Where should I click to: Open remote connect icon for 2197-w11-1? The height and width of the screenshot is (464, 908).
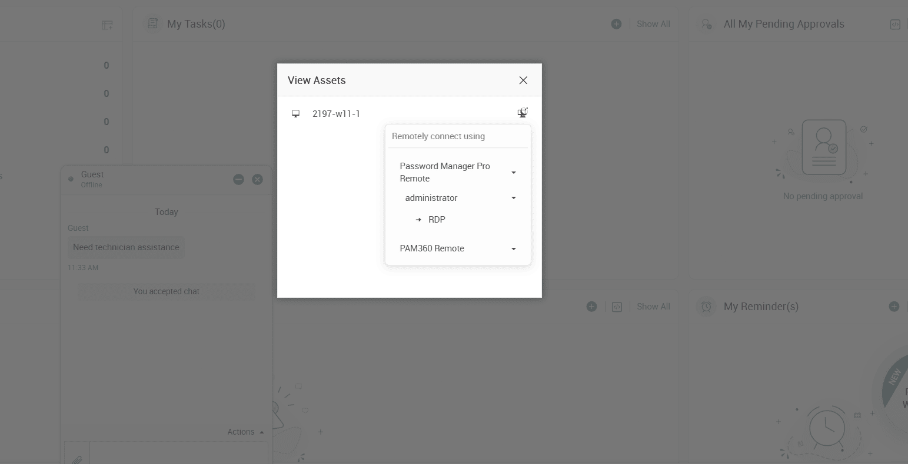[523, 113]
